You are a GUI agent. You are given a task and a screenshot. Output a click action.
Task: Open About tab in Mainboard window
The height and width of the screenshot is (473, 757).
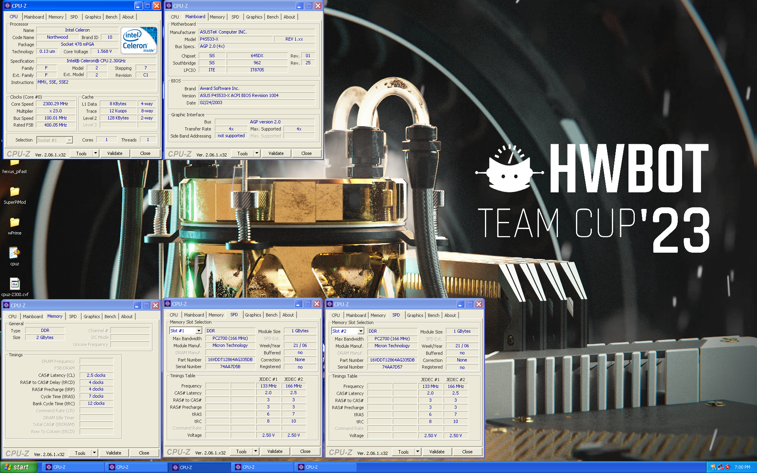click(289, 17)
